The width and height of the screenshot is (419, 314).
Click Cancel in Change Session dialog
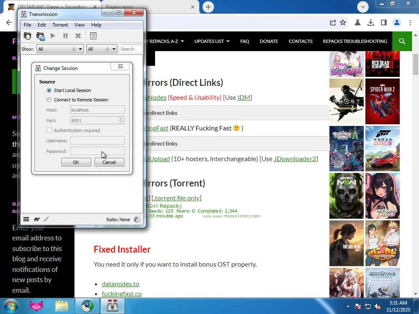tap(109, 162)
